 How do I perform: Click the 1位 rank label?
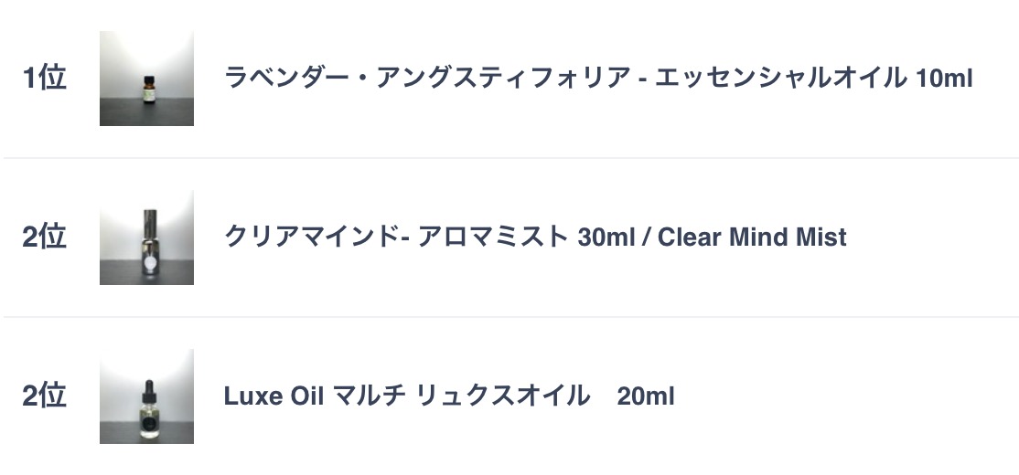44,78
